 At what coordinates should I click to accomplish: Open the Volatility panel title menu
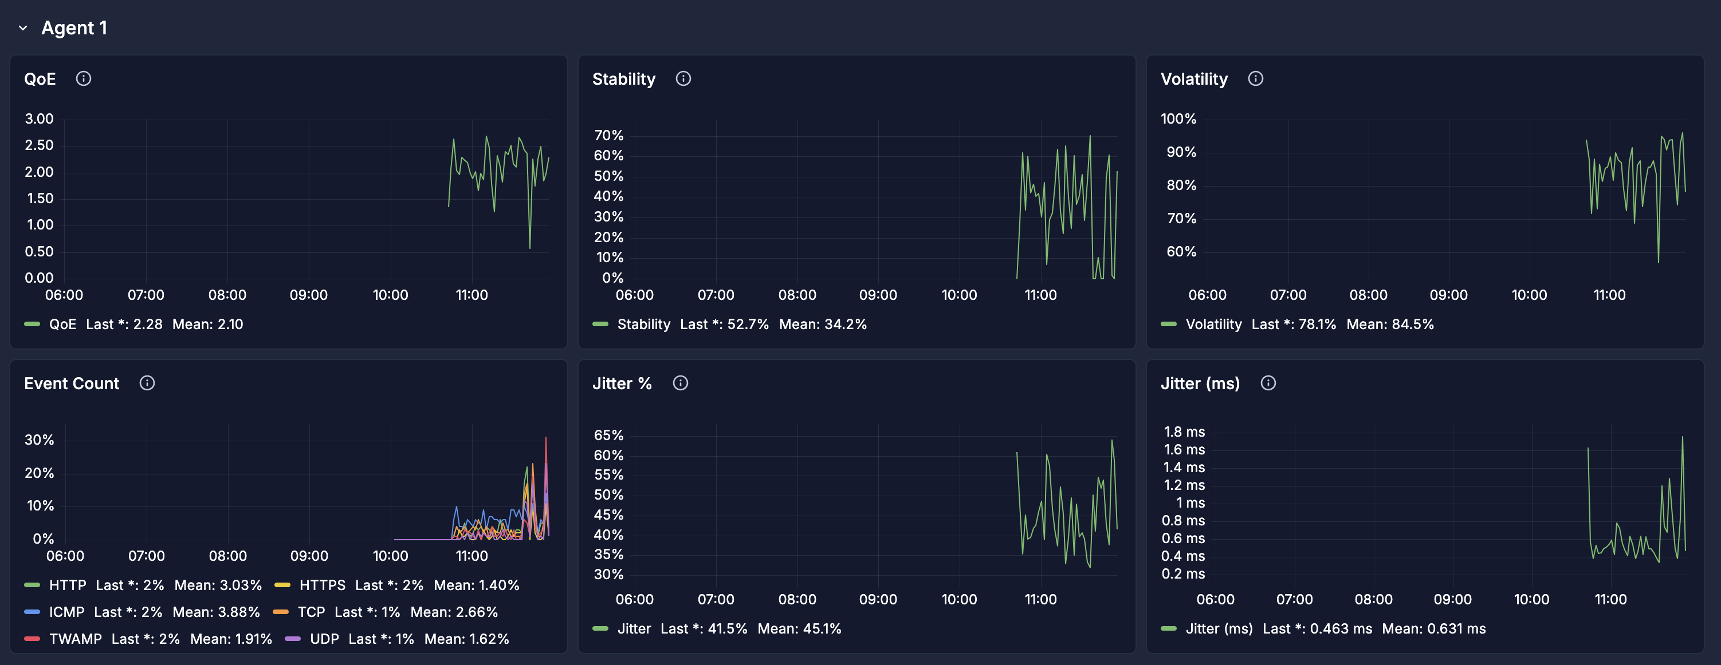click(x=1194, y=80)
